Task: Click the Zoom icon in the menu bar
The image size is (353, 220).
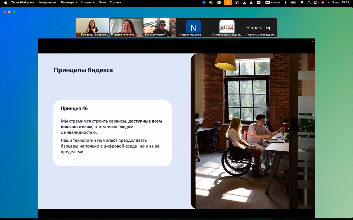Action: [204, 2]
